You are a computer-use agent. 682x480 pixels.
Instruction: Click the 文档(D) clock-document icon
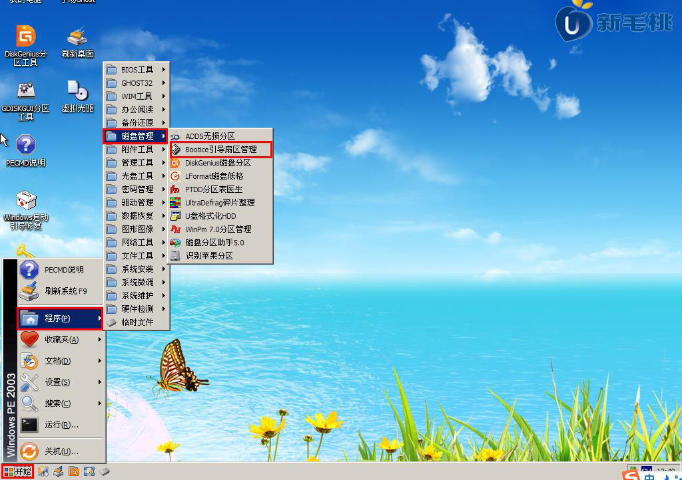(x=29, y=360)
